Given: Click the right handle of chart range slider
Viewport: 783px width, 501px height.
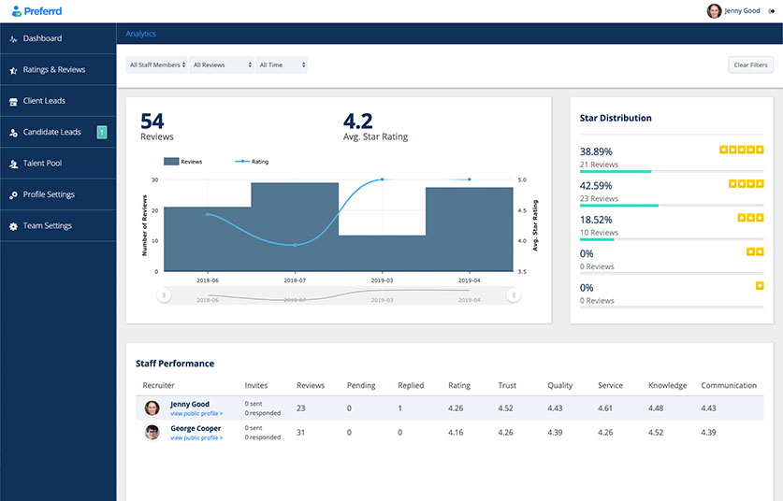Looking at the screenshot, I should pyautogui.click(x=514, y=295).
